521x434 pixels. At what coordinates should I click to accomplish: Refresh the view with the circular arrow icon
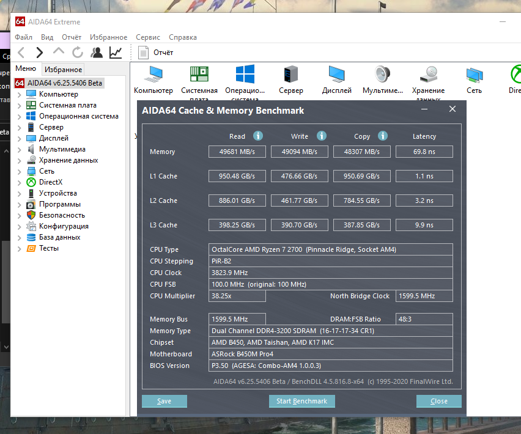click(x=78, y=53)
